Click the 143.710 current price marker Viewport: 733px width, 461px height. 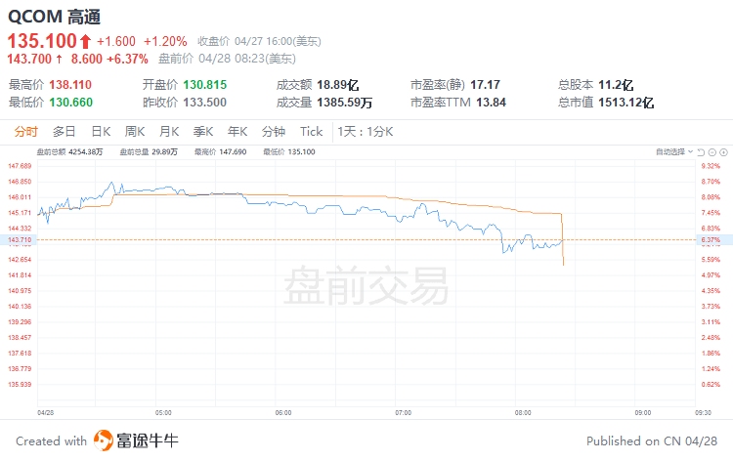20,239
